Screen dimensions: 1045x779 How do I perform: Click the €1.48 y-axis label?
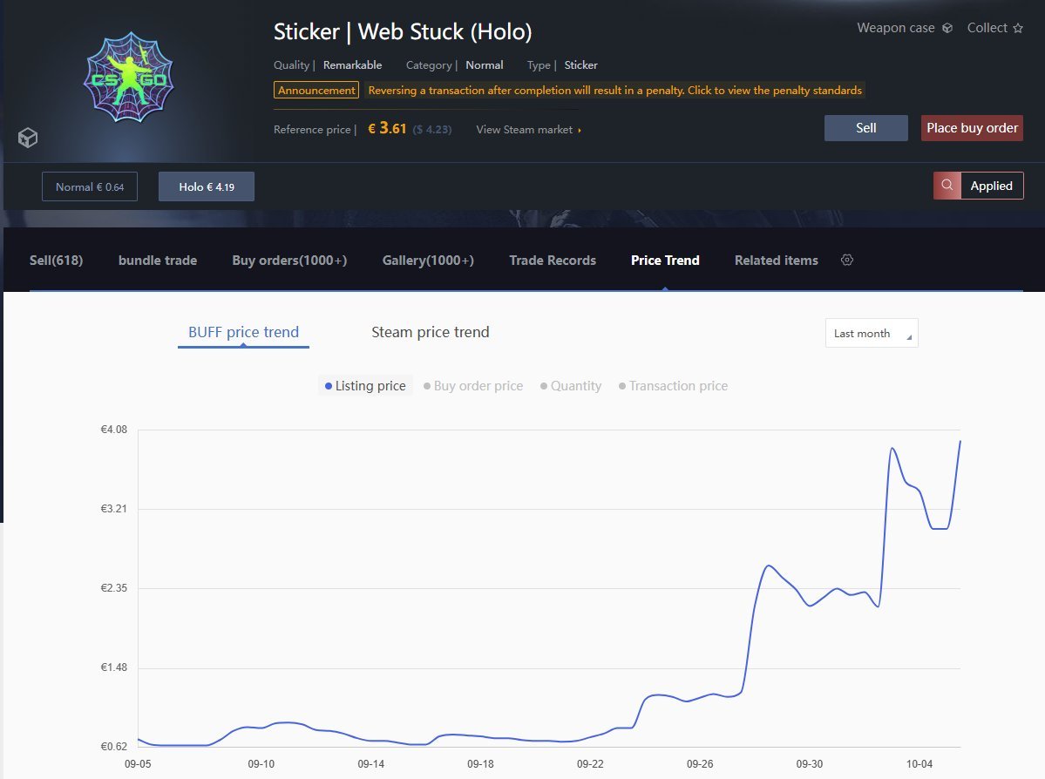point(113,667)
